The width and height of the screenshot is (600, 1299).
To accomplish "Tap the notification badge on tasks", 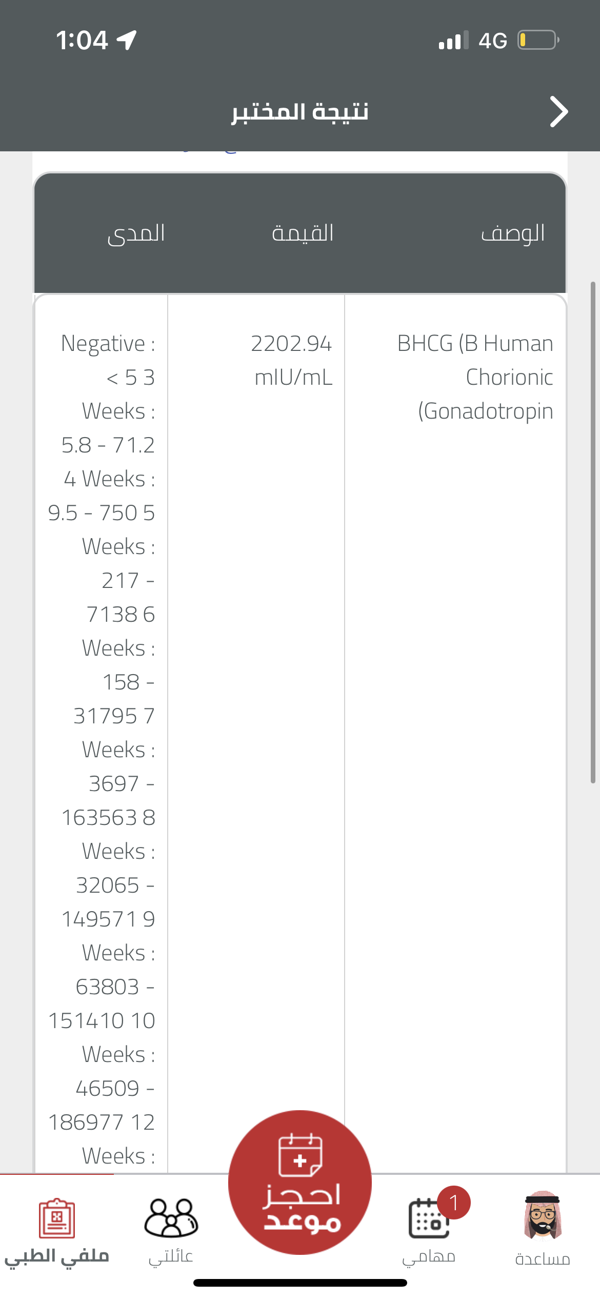I will (453, 1203).
